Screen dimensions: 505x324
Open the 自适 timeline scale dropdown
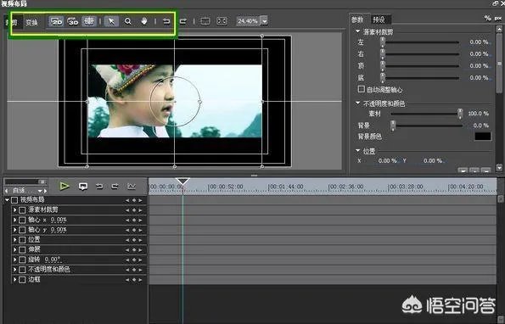(x=40, y=191)
